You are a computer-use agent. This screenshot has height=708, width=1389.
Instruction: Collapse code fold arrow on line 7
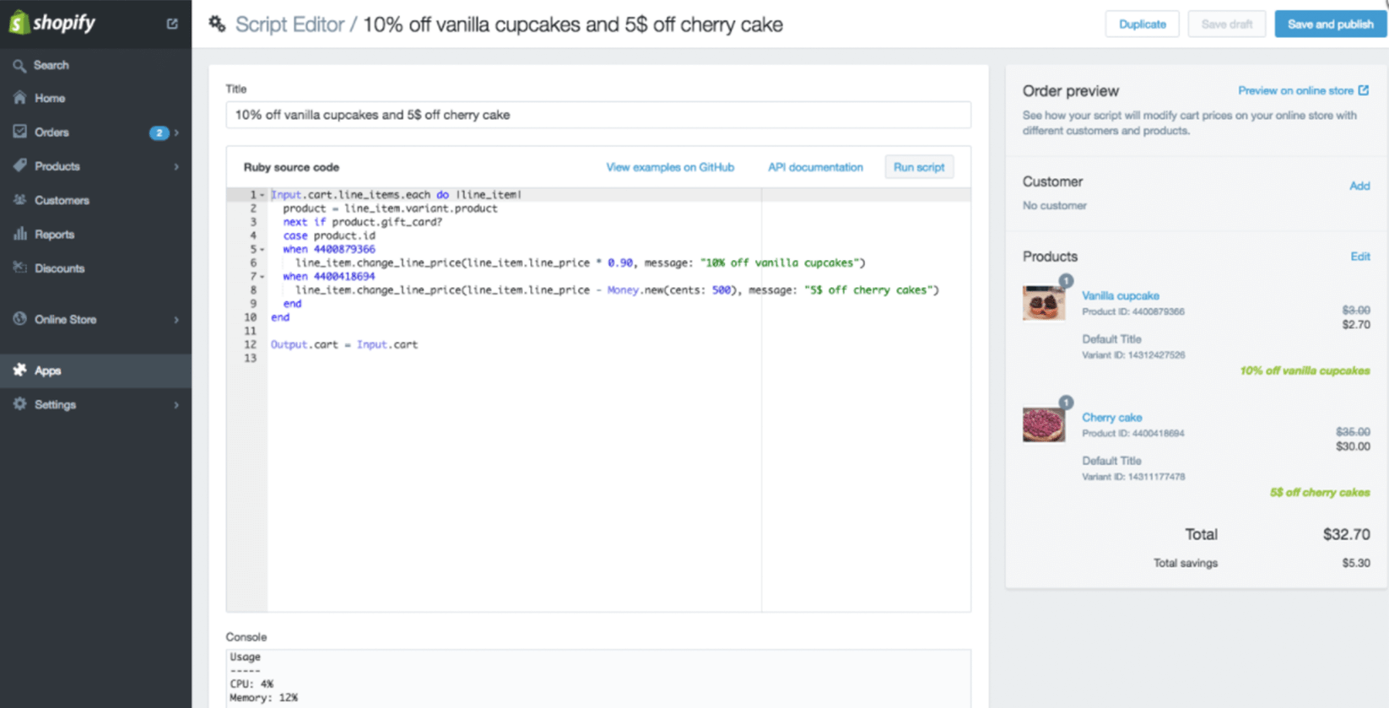point(262,277)
